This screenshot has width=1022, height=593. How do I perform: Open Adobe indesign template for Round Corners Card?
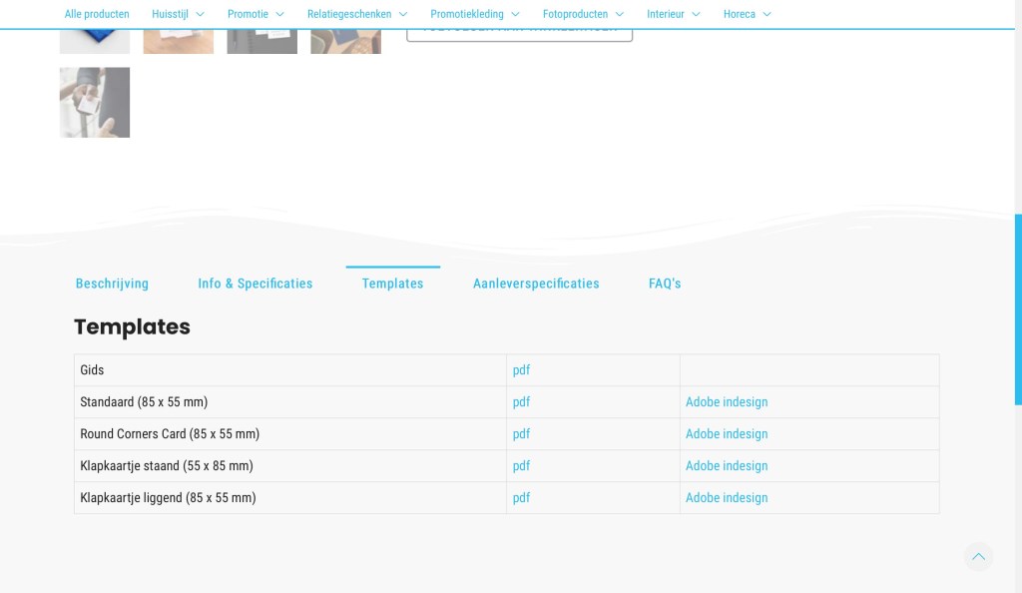726,434
